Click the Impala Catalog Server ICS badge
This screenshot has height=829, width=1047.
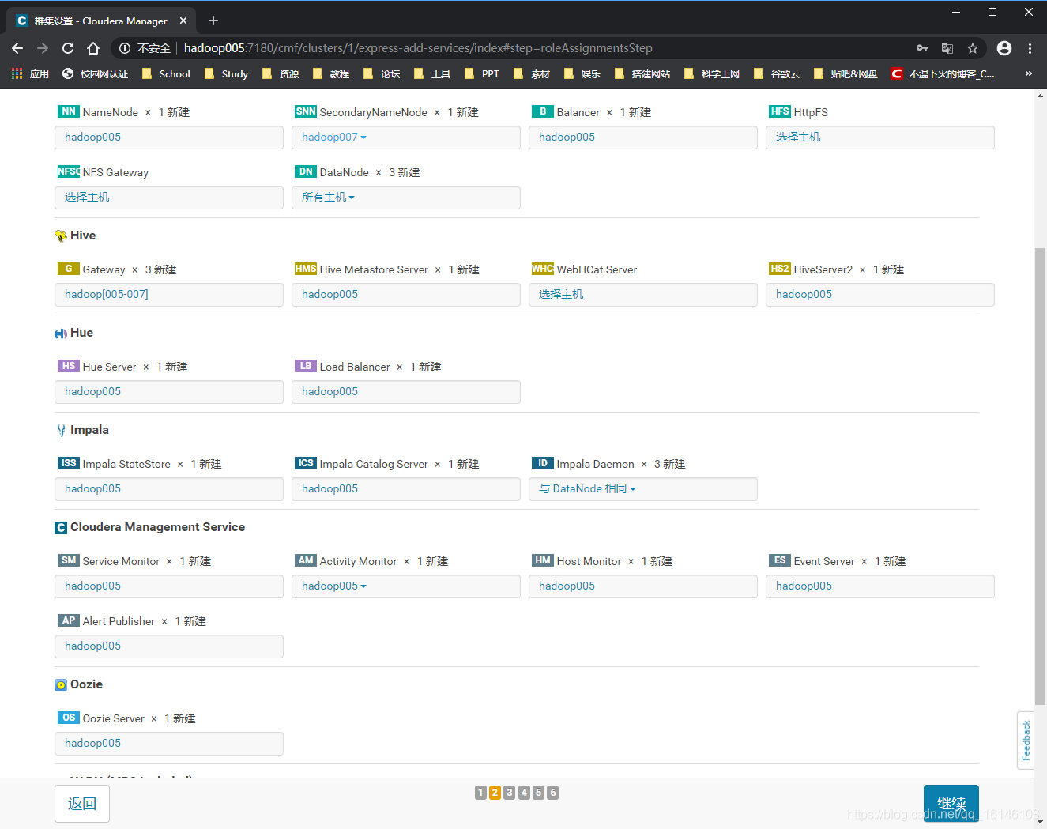(x=306, y=463)
